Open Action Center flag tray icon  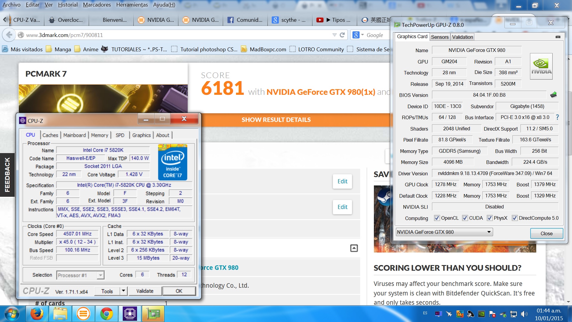tap(492, 314)
